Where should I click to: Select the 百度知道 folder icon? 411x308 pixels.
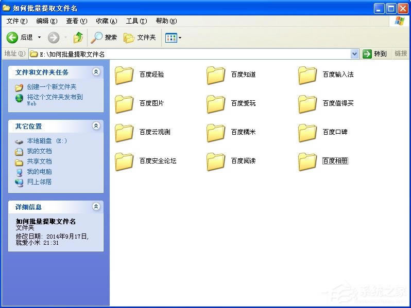coord(216,76)
